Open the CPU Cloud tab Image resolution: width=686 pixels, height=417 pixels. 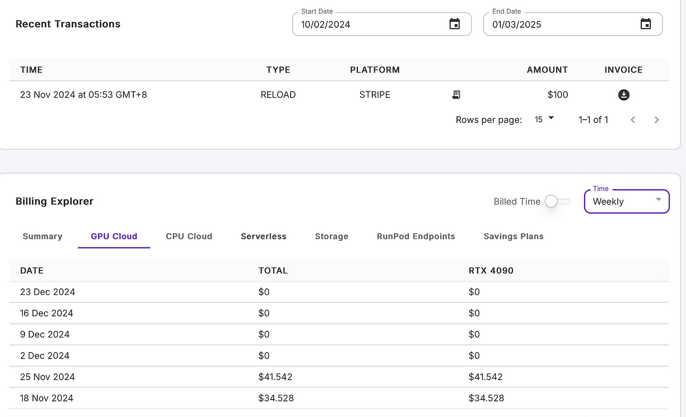(189, 236)
